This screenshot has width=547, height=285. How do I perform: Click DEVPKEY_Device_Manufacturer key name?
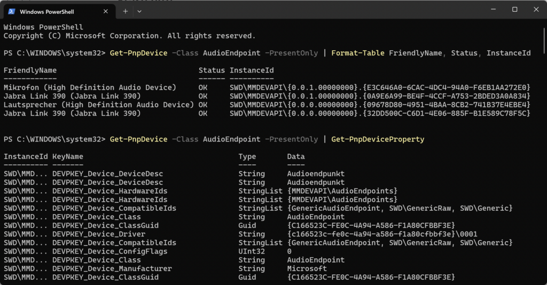(x=112, y=269)
